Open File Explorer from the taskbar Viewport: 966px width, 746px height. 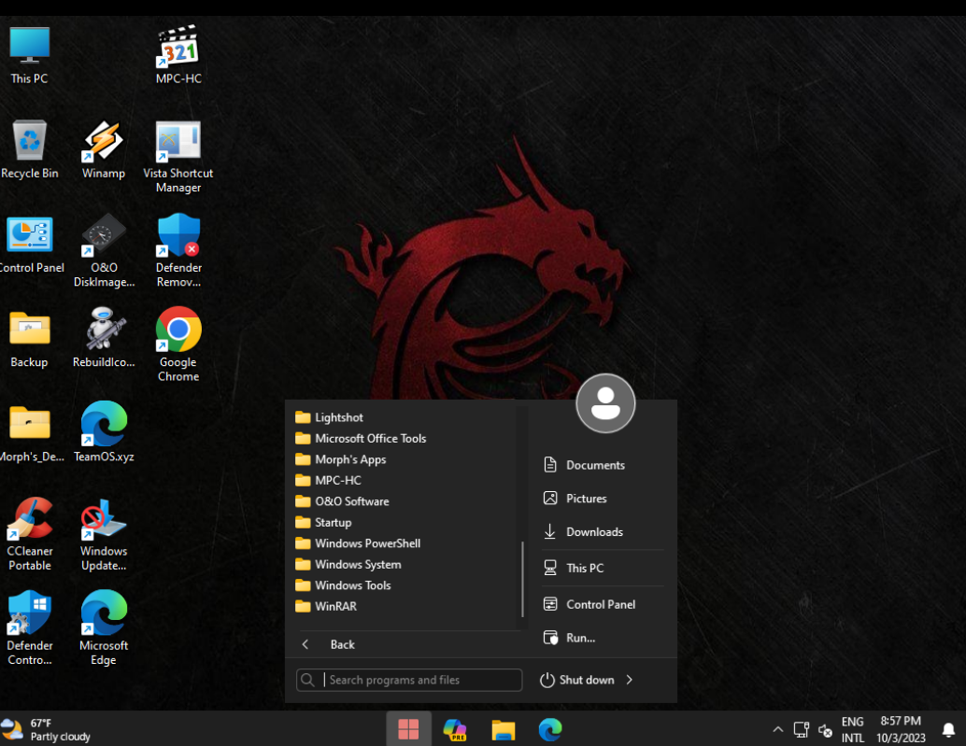coord(503,729)
